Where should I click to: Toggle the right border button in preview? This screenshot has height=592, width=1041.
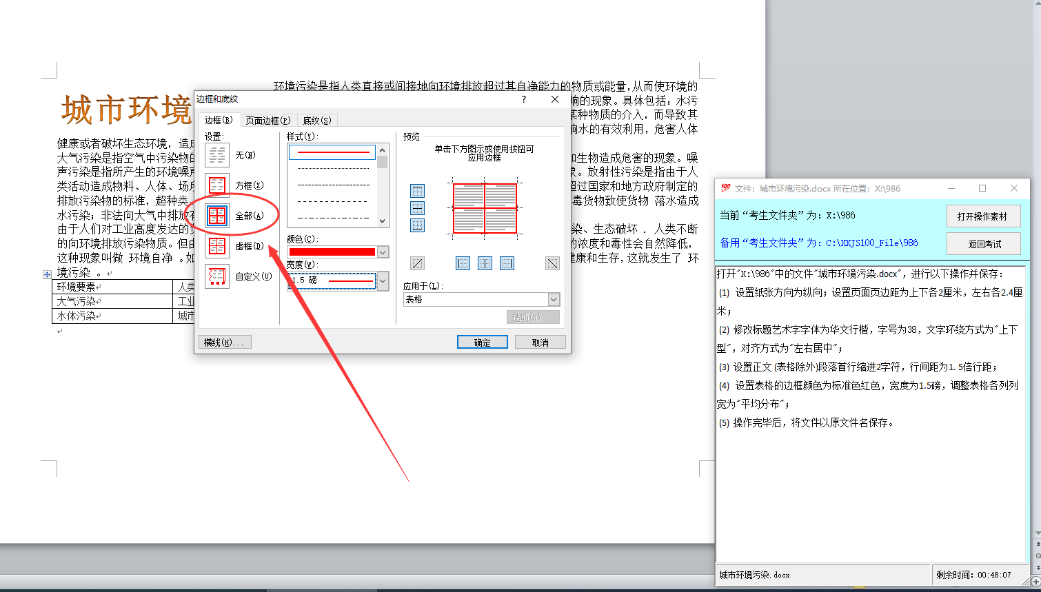[507, 263]
